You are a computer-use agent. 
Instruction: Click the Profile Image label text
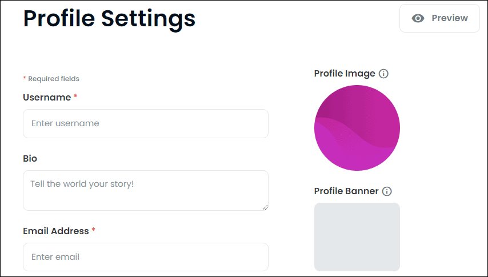[x=345, y=74]
